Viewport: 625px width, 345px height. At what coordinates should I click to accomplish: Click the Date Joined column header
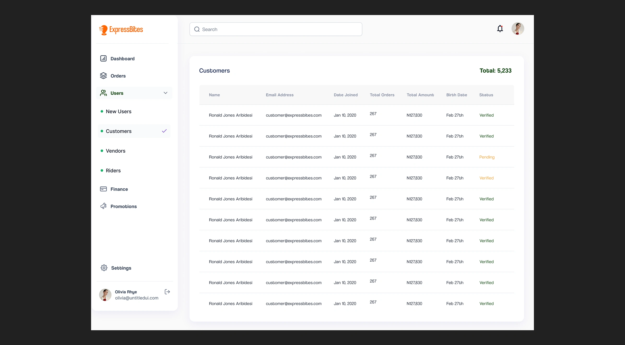tap(345, 95)
